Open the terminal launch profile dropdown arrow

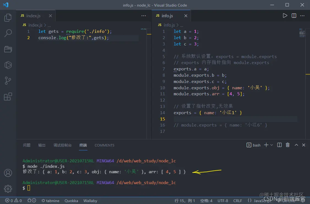[x=272, y=145]
